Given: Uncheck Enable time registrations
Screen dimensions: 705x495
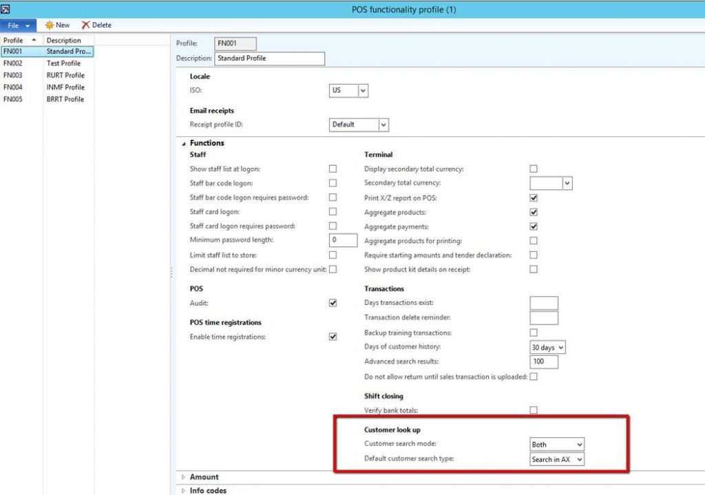Looking at the screenshot, I should (x=333, y=337).
